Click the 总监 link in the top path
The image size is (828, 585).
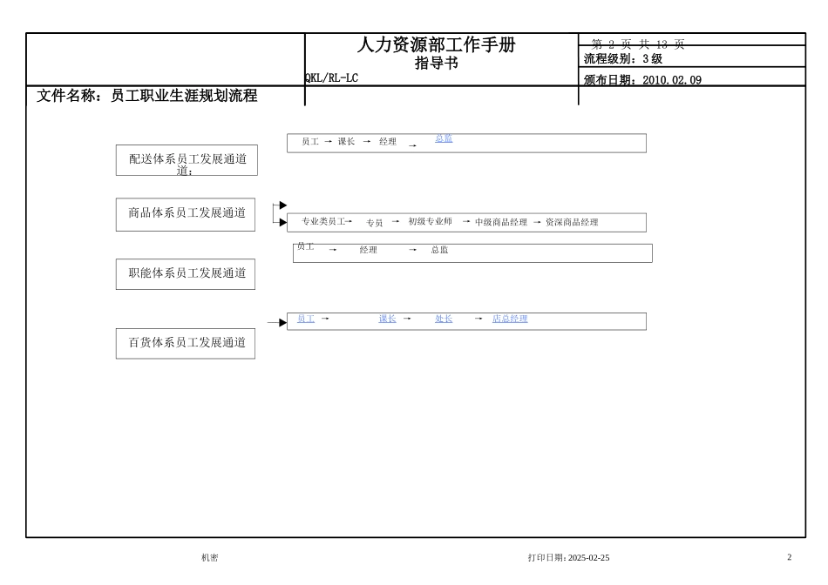[x=444, y=138]
